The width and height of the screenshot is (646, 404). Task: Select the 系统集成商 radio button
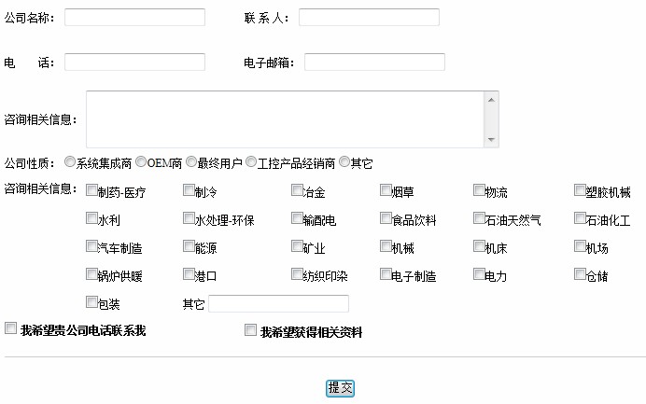point(70,162)
